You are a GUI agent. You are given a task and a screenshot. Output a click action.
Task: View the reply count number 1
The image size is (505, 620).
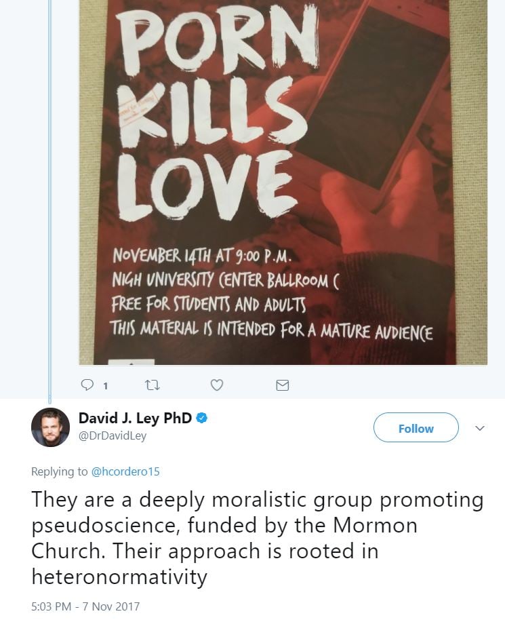pyautogui.click(x=105, y=386)
